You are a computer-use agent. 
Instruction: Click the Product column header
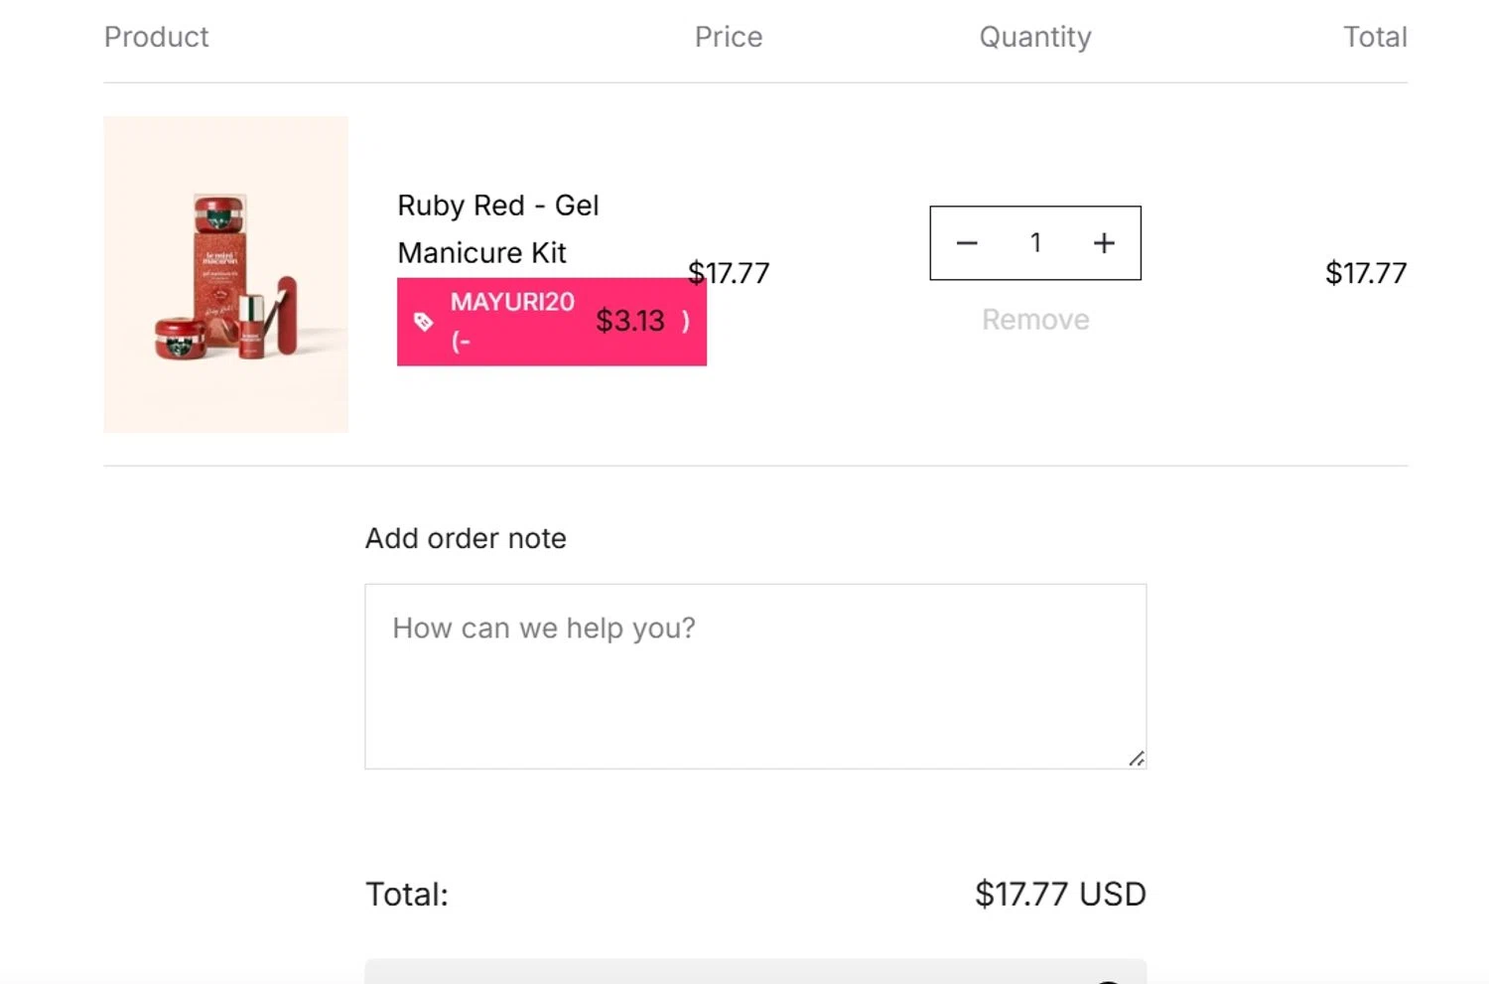click(x=157, y=37)
